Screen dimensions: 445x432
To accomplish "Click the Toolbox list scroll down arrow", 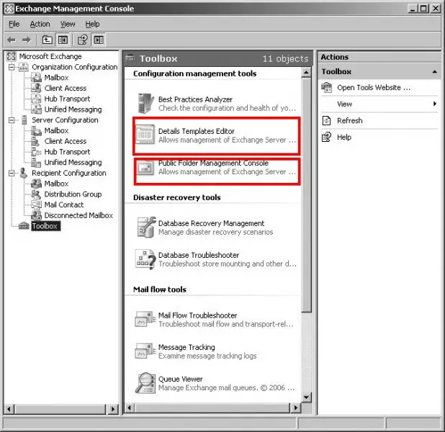I will click(306, 397).
